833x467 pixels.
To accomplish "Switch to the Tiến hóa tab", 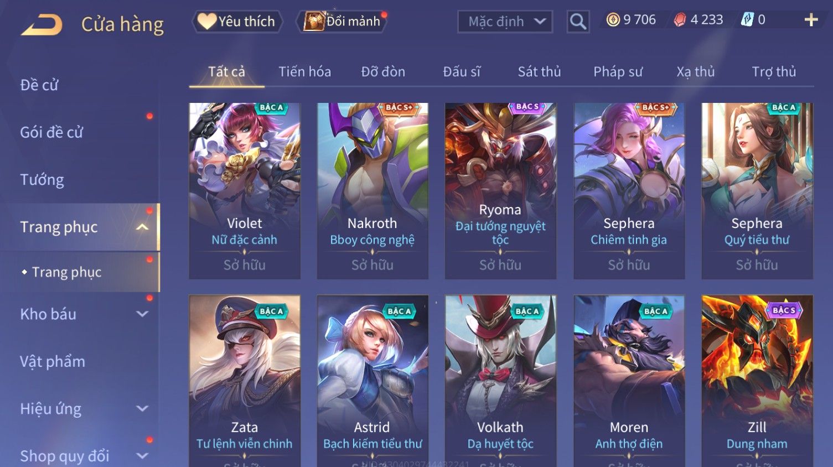I will (304, 72).
